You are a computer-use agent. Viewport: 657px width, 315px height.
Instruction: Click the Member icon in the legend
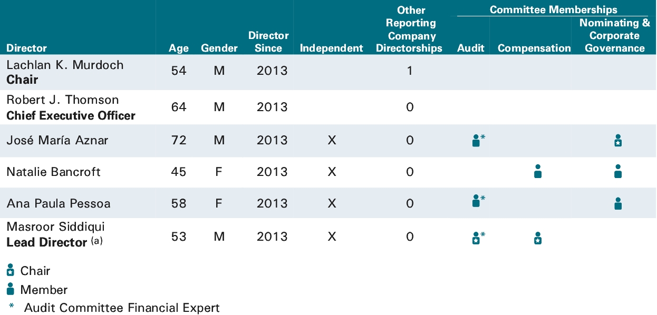10,289
